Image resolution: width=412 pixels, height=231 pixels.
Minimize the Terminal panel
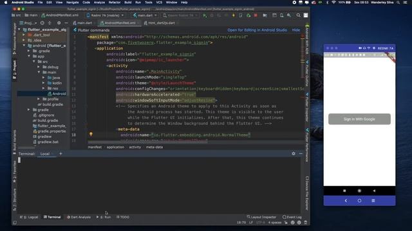point(301,153)
